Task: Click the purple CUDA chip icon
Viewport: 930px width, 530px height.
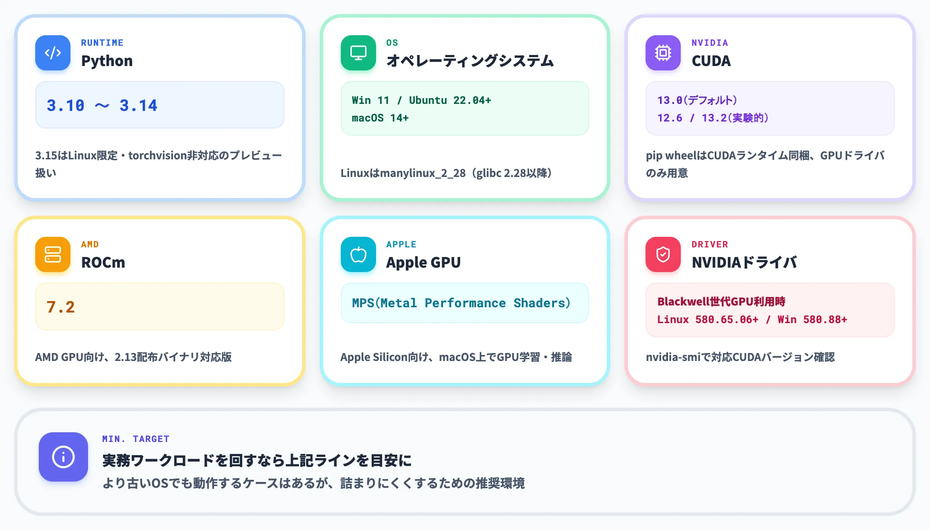Action: 663,53
